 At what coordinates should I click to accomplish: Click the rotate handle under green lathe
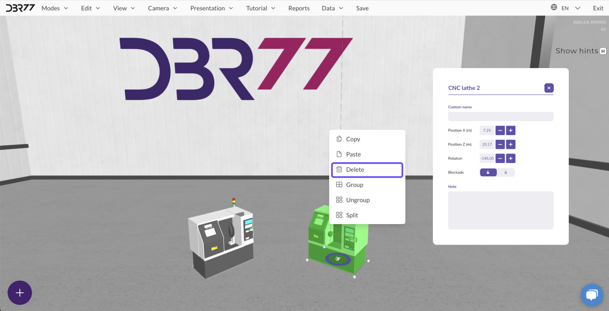point(338,259)
